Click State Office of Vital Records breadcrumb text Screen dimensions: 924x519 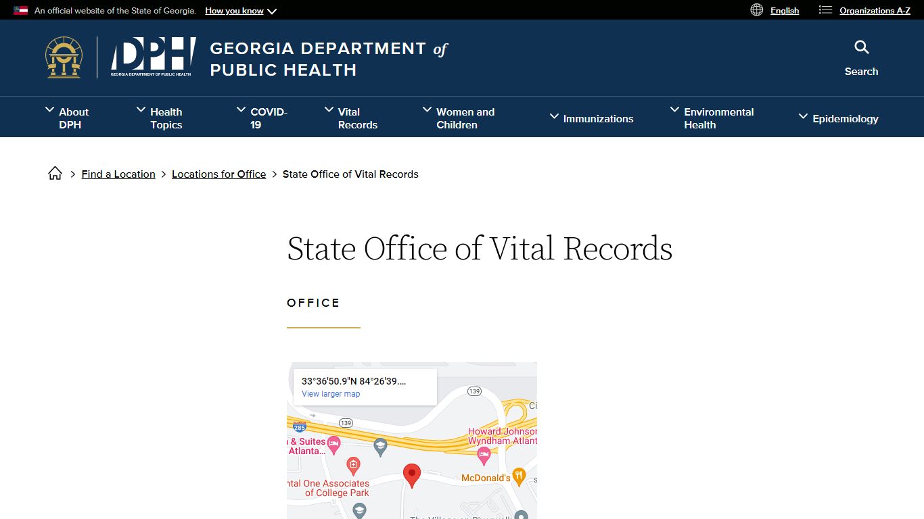(350, 174)
